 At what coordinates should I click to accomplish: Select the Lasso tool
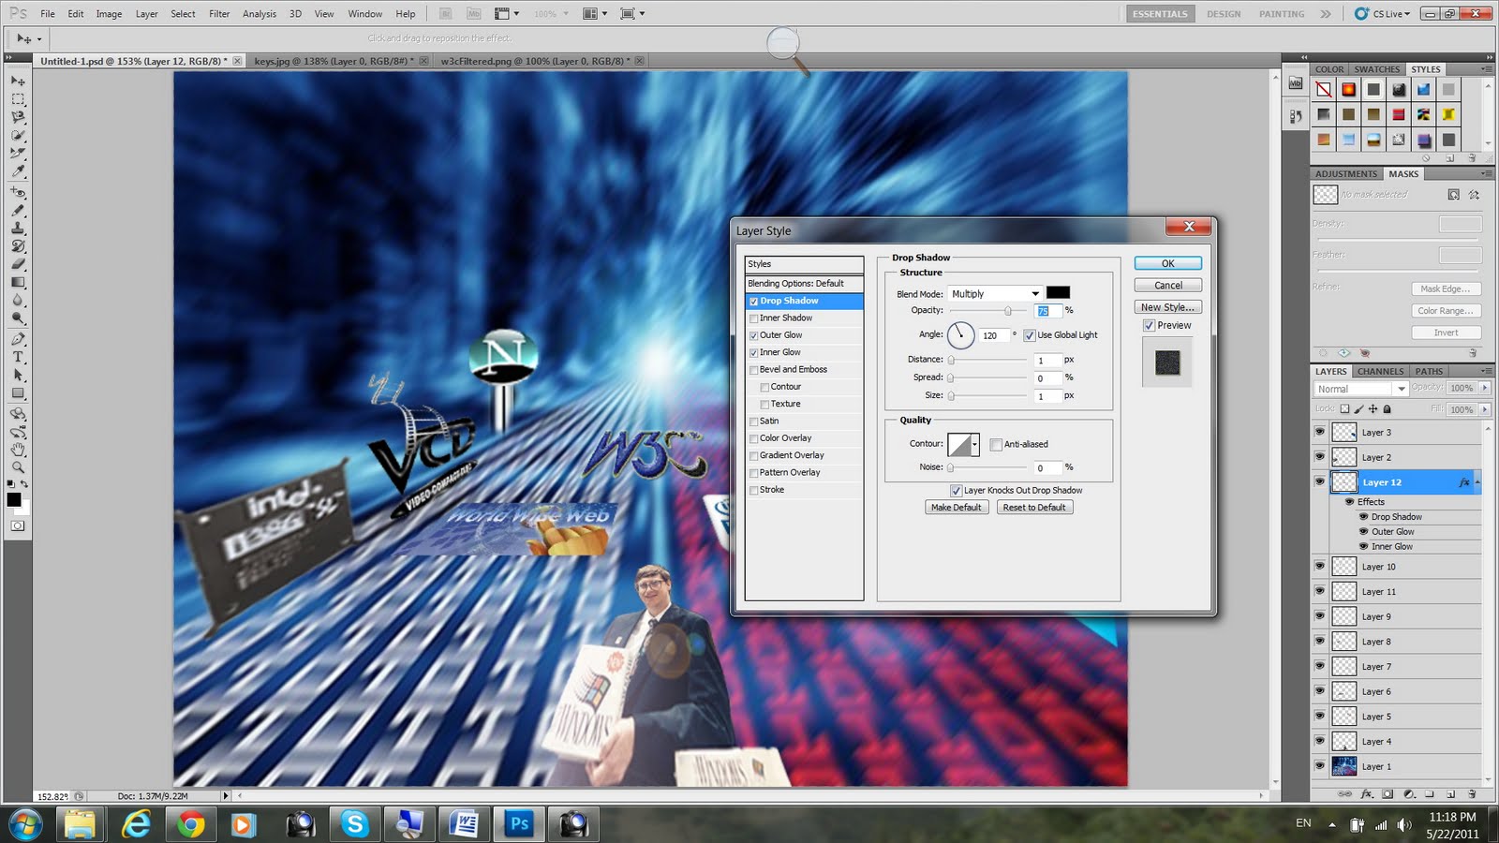point(18,118)
